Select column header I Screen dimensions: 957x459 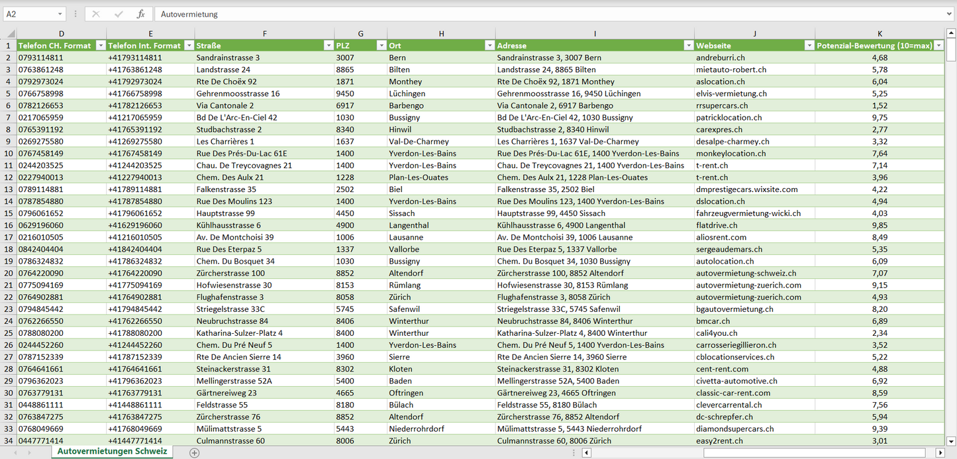pyautogui.click(x=595, y=34)
